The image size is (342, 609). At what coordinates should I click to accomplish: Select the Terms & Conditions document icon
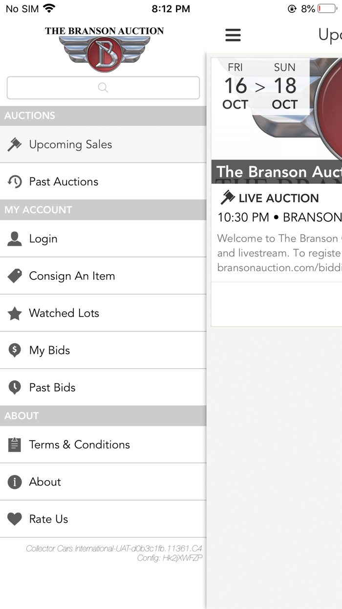(x=14, y=444)
